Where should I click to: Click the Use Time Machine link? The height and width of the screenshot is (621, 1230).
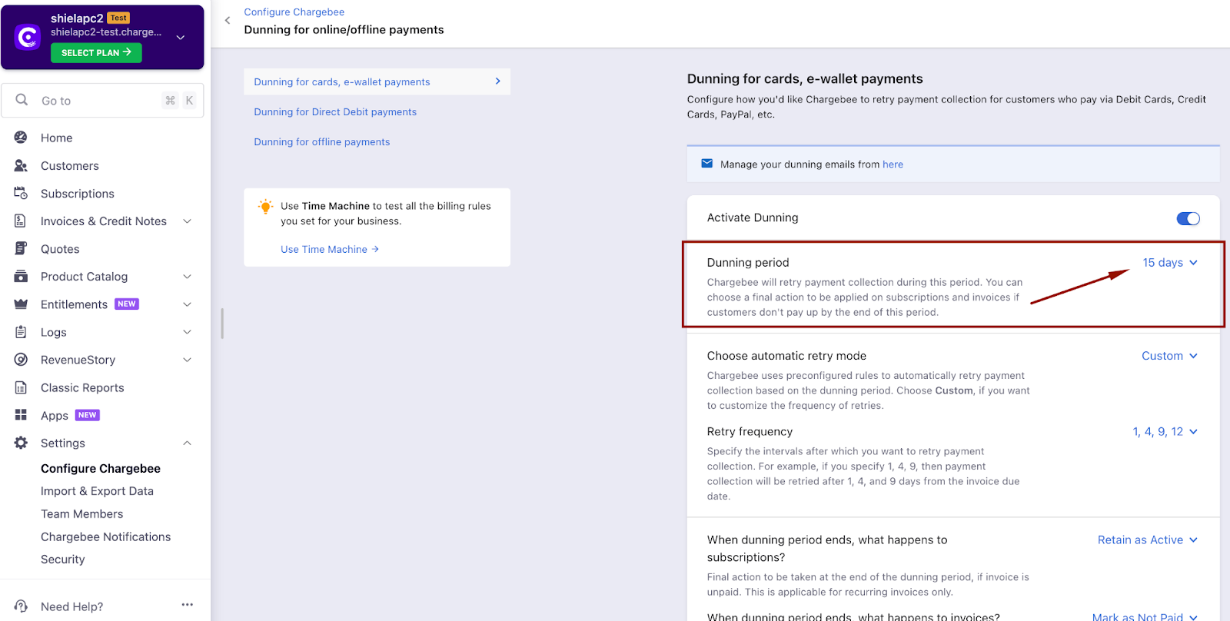tap(330, 250)
